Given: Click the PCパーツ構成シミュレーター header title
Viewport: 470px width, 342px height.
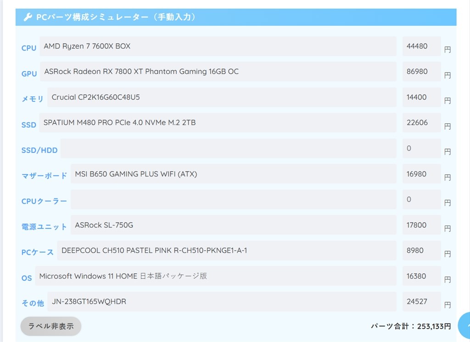Looking at the screenshot, I should pyautogui.click(x=117, y=17).
